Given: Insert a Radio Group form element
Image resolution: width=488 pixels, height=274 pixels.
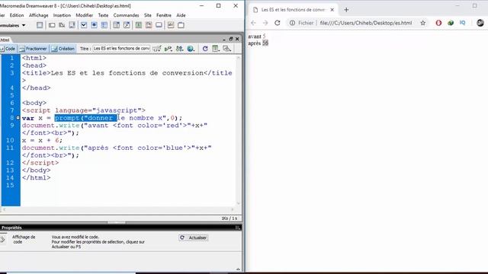Looking at the screenshot, I should (x=104, y=25).
